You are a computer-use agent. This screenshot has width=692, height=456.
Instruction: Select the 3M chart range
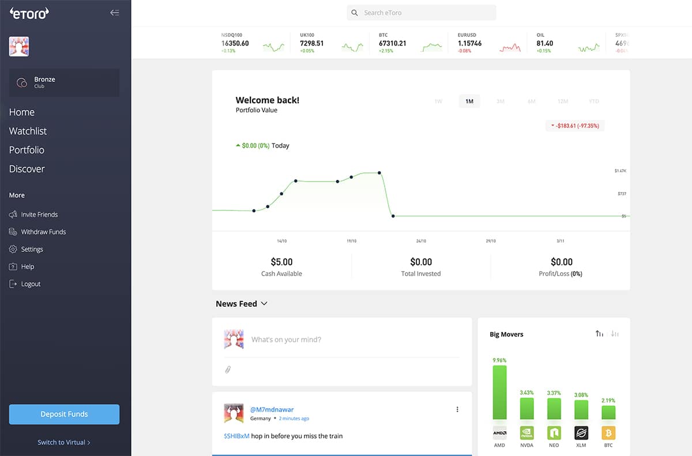click(501, 101)
